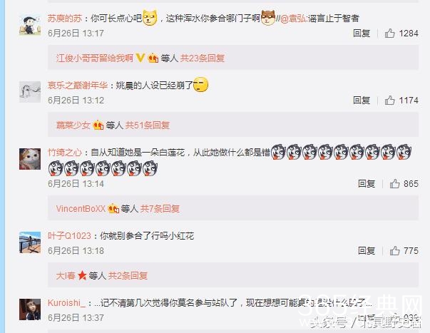Click thumbs-up on 竹绮之心's comment

[394, 183]
